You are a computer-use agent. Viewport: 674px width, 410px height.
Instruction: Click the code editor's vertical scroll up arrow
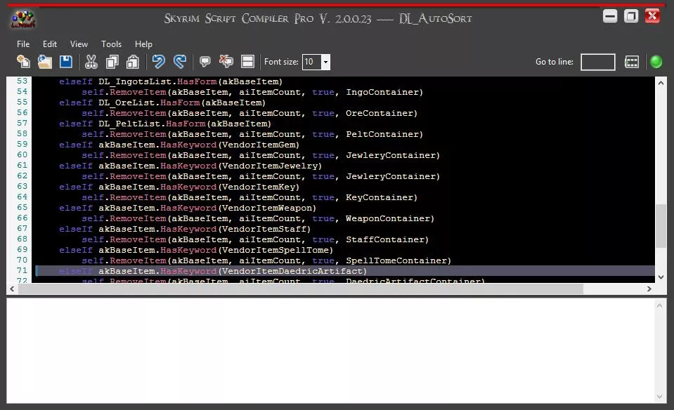click(x=661, y=83)
